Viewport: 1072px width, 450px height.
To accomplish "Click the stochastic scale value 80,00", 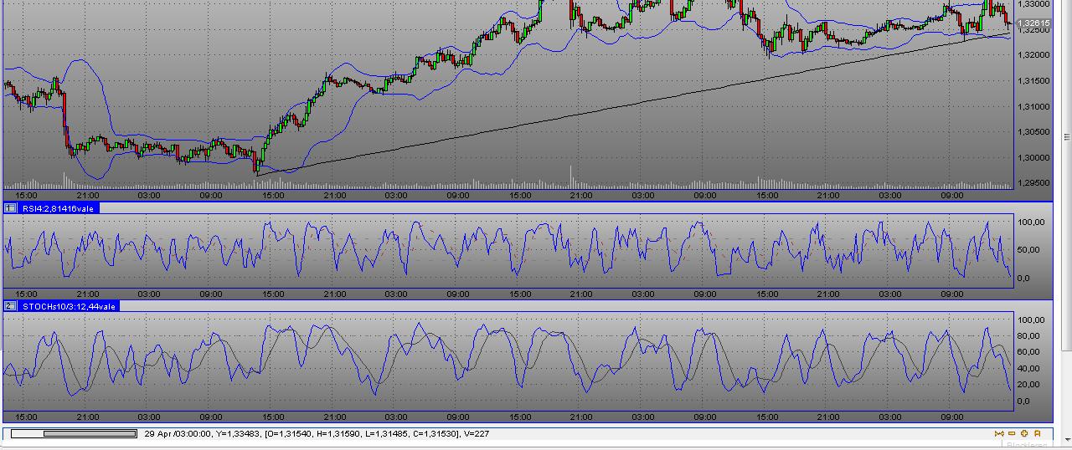I will coord(1030,336).
